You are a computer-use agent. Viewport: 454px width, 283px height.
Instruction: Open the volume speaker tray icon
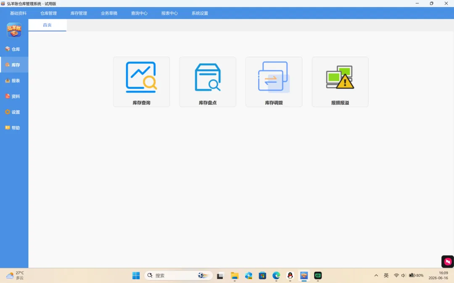click(x=403, y=275)
